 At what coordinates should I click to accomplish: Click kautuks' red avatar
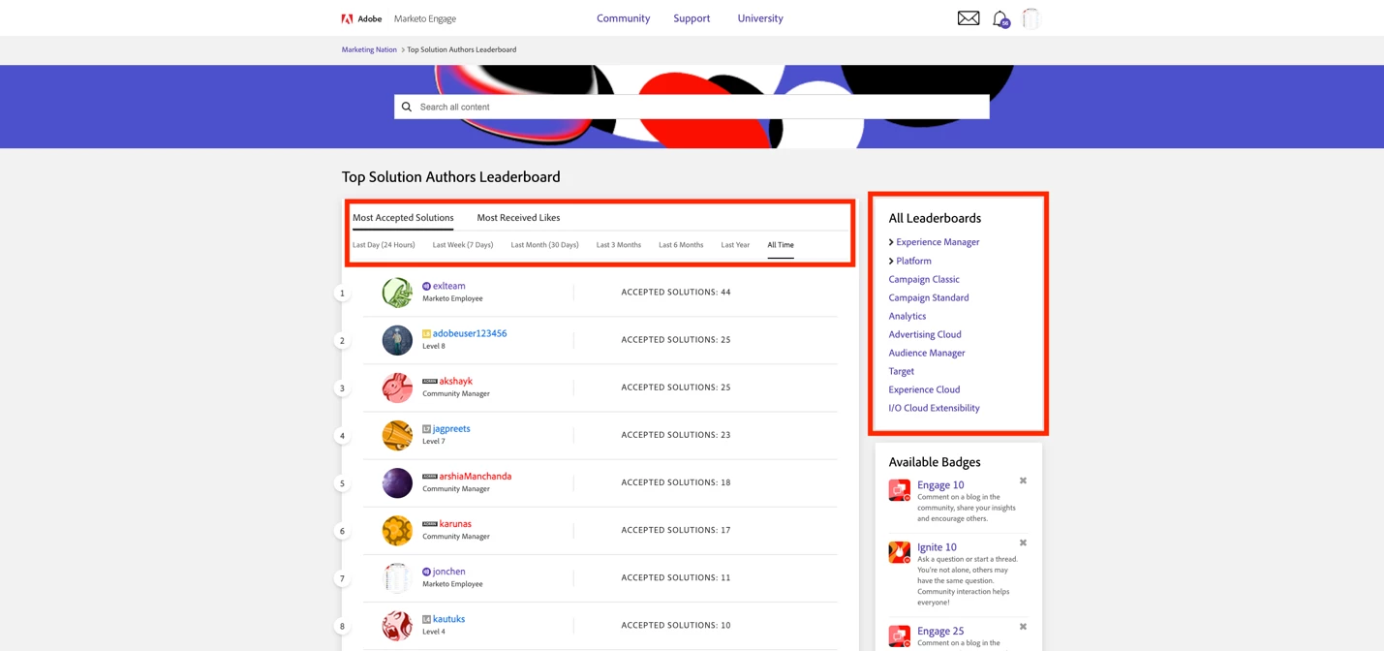coord(397,625)
